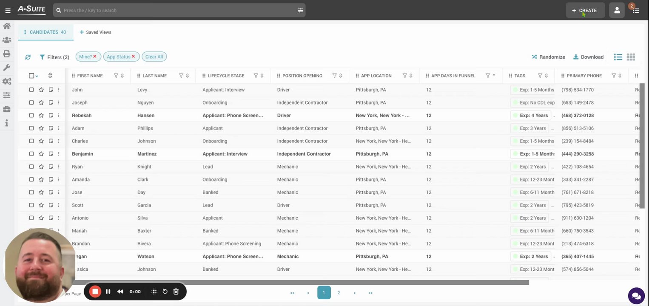Add a view via Saved Views tab
The height and width of the screenshot is (306, 649).
pos(95,32)
